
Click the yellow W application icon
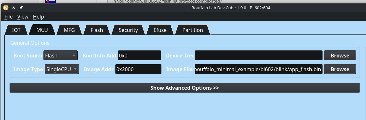pos(6,8)
